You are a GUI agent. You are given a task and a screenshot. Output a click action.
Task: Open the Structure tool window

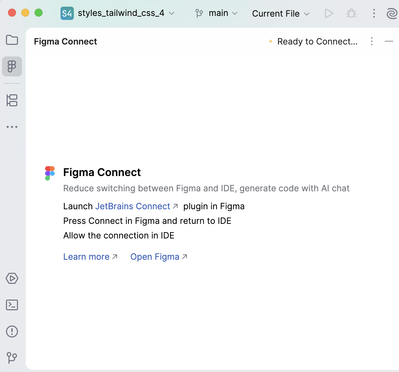pos(12,100)
